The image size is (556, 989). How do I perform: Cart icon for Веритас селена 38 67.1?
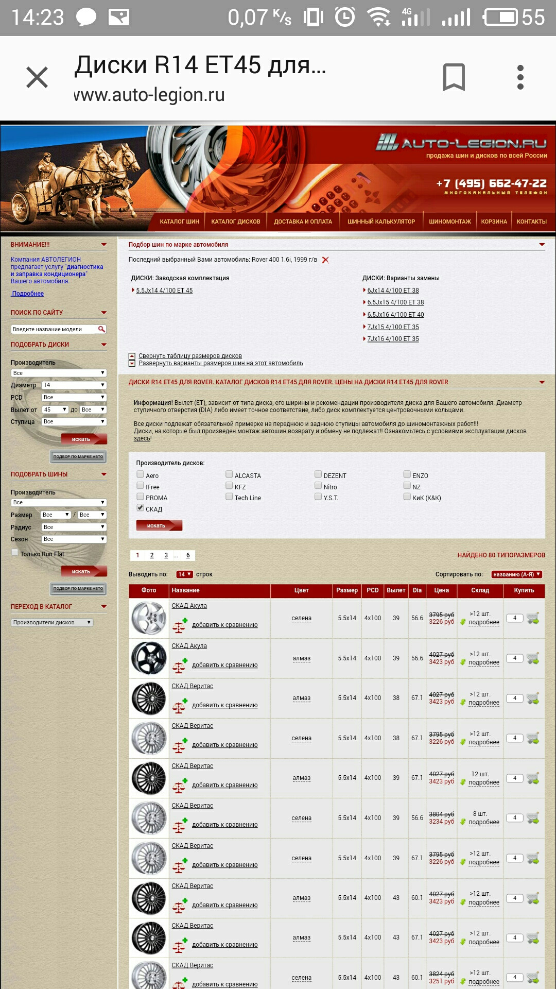coord(533,738)
